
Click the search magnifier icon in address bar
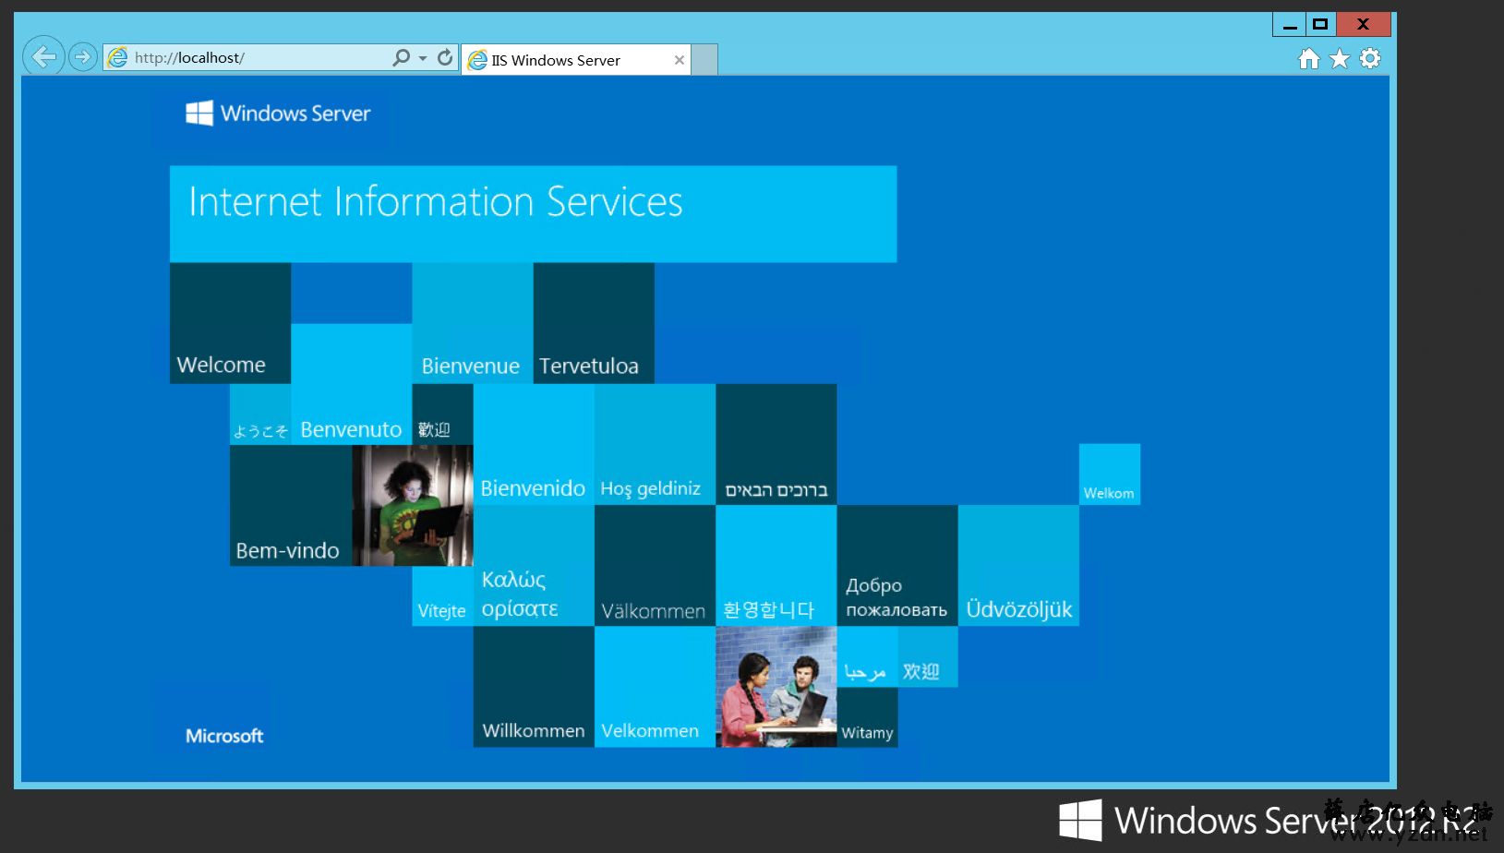click(401, 57)
